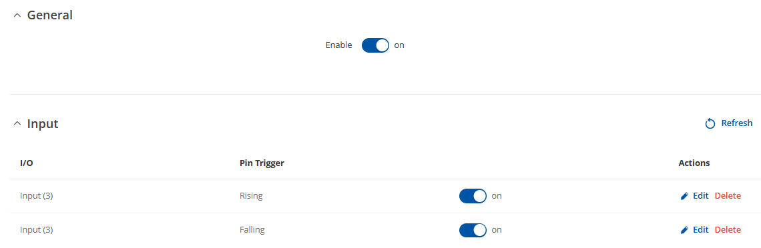The image size is (761, 248).
Task: Delete the Falling trigger input rule
Action: point(728,230)
